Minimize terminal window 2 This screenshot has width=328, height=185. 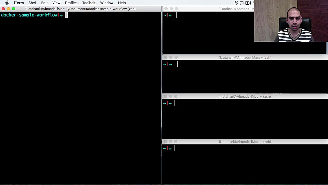click(171, 9)
